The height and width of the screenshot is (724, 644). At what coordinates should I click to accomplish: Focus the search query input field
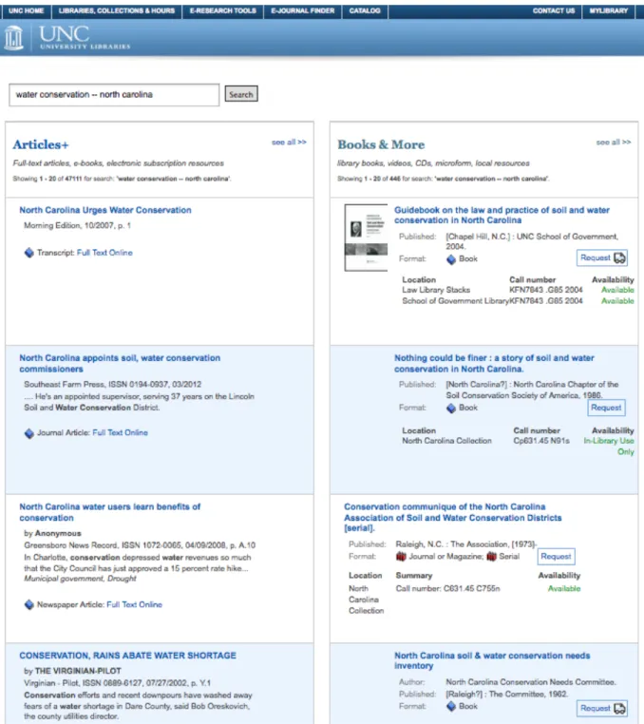click(x=114, y=95)
